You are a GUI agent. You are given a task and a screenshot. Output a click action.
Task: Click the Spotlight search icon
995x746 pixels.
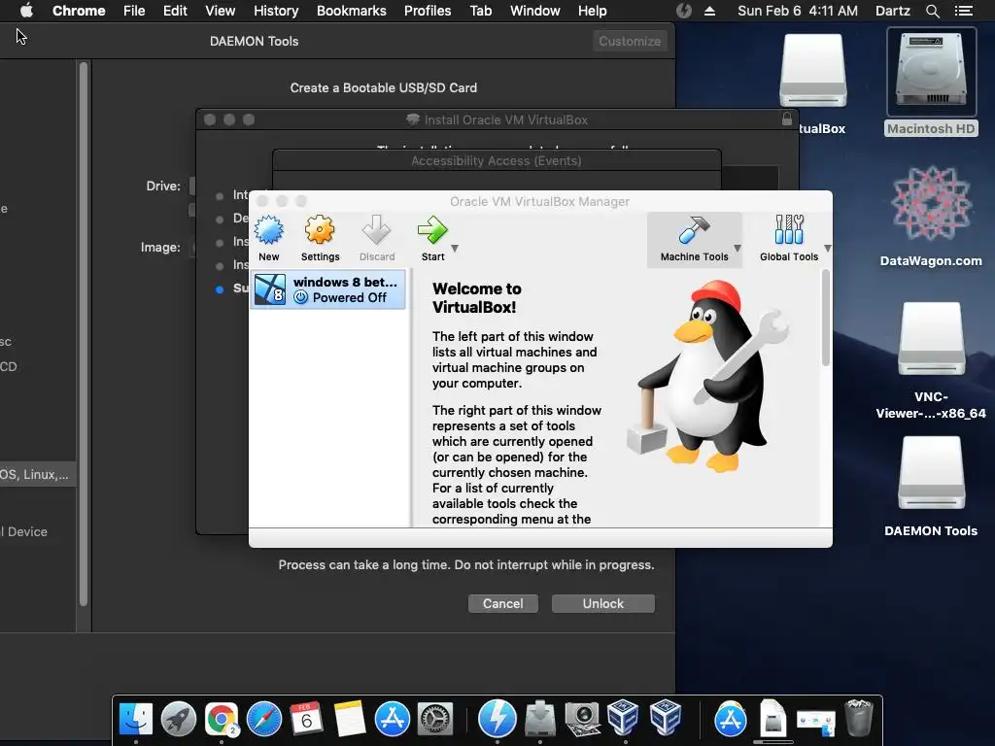coord(932,11)
